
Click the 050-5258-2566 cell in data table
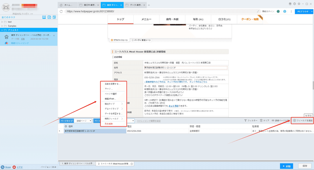pos(158,131)
